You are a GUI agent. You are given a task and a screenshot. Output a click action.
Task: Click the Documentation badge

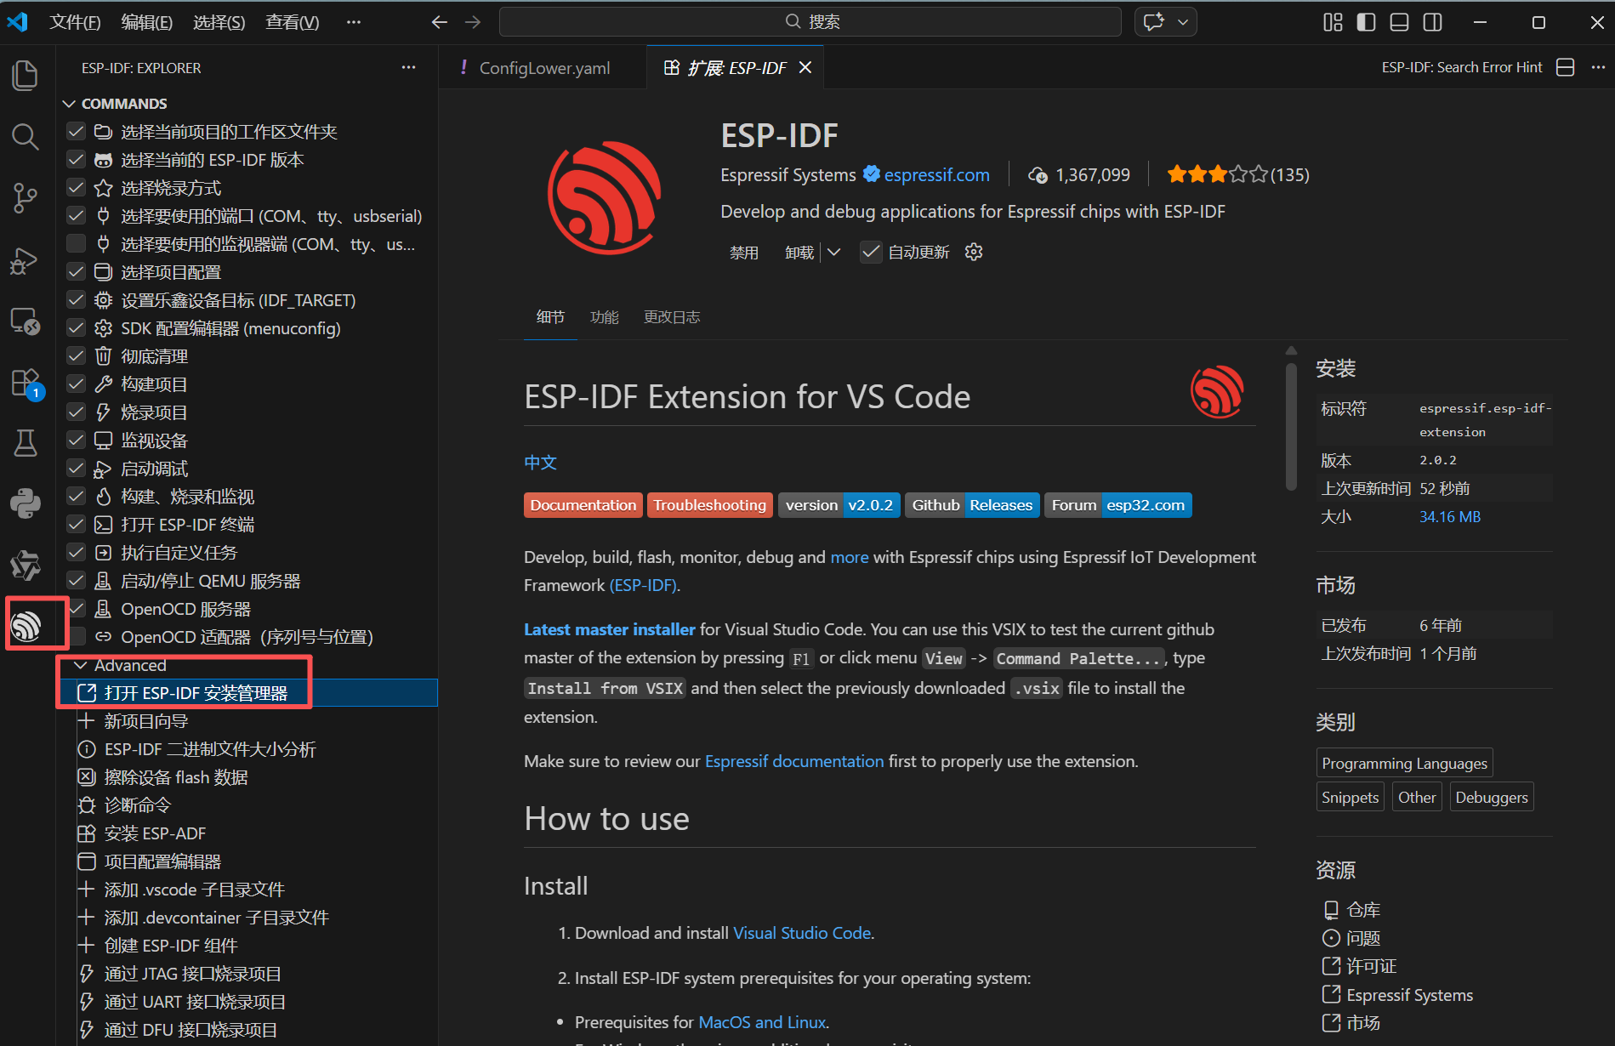[583, 505]
